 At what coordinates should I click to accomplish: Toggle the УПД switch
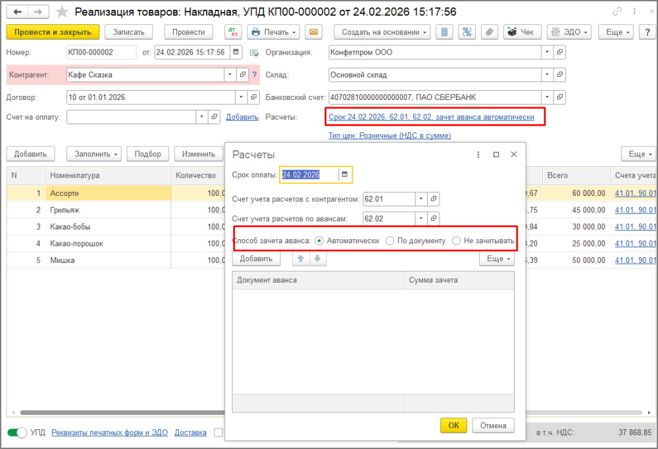click(17, 433)
